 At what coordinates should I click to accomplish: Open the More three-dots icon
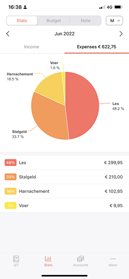(x=113, y=259)
